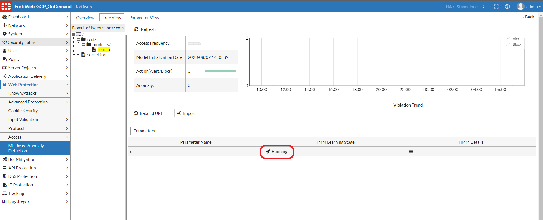Click the Policy icon
The image size is (543, 220).
pyautogui.click(x=5, y=59)
